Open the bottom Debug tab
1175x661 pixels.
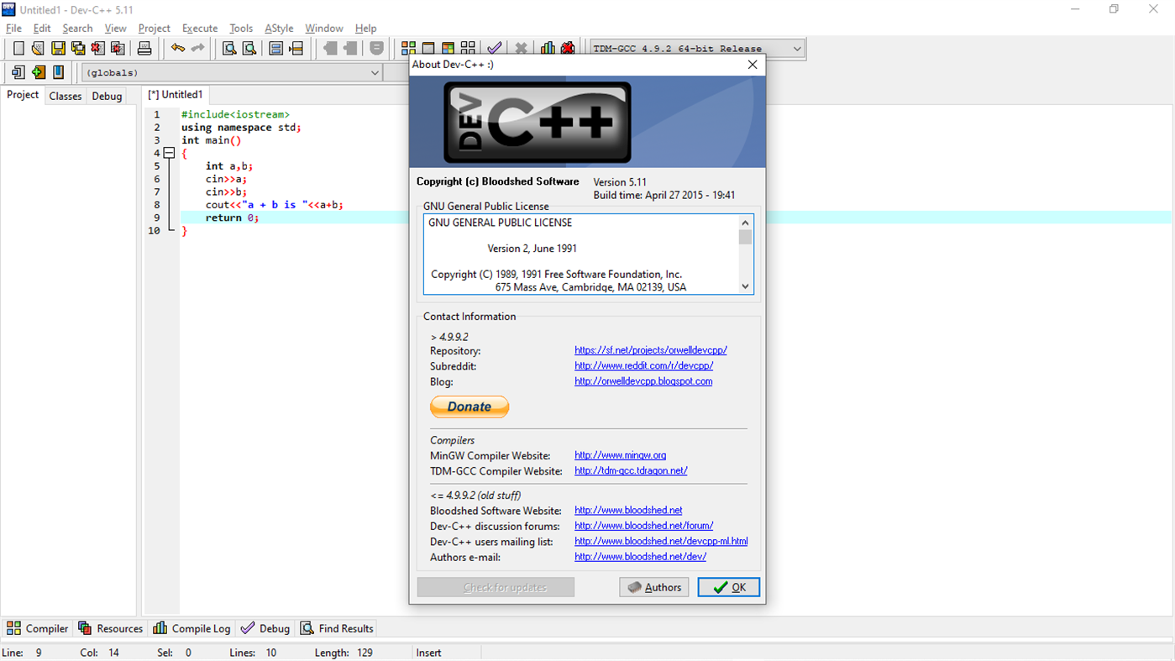click(x=265, y=628)
